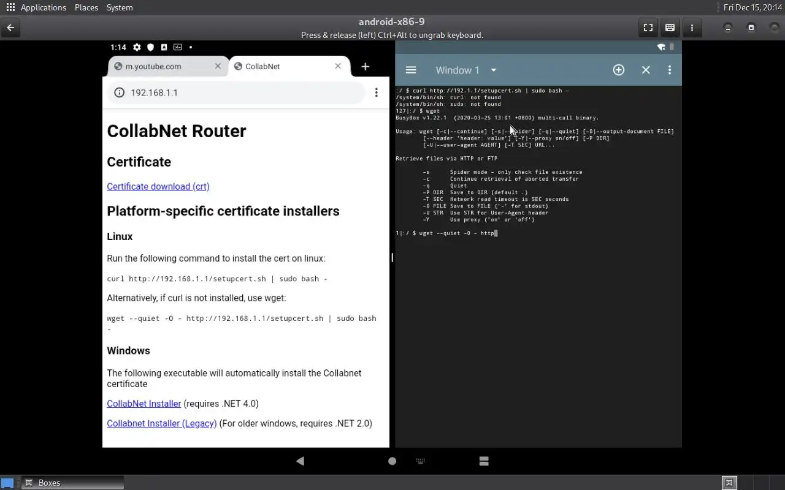Open Boxes keyboard shortcuts button

pos(670,28)
